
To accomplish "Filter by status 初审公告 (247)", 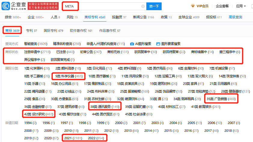I will pyautogui.click(x=91, y=52).
